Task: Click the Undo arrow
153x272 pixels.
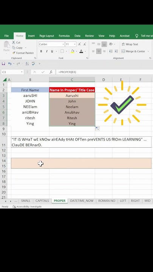Action: 10,64
